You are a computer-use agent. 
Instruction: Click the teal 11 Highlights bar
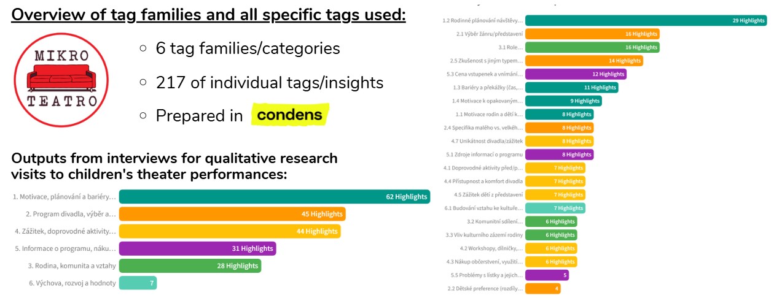pos(571,88)
